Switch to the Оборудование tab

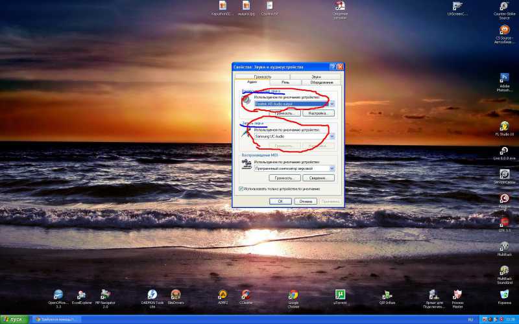tap(321, 82)
